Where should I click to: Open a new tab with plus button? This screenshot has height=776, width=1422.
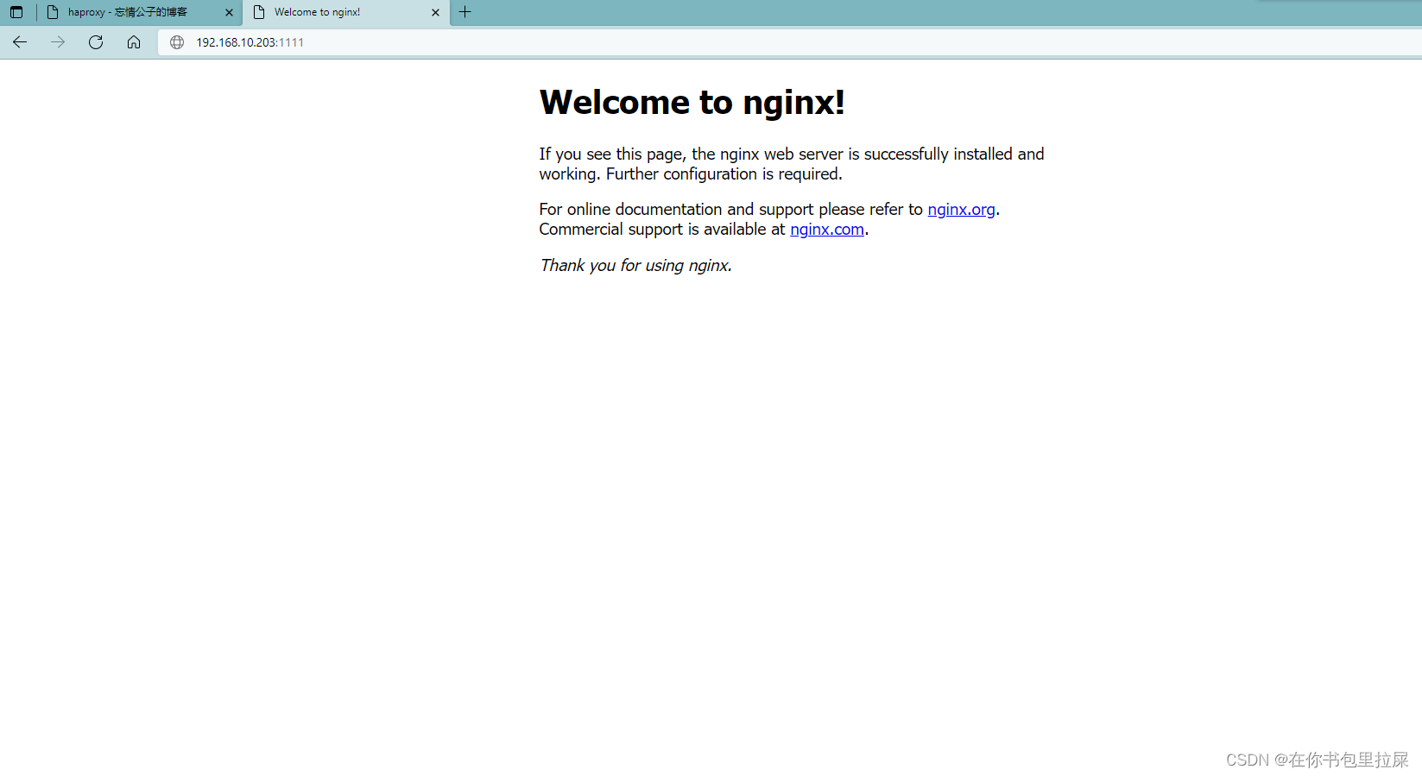(x=465, y=12)
